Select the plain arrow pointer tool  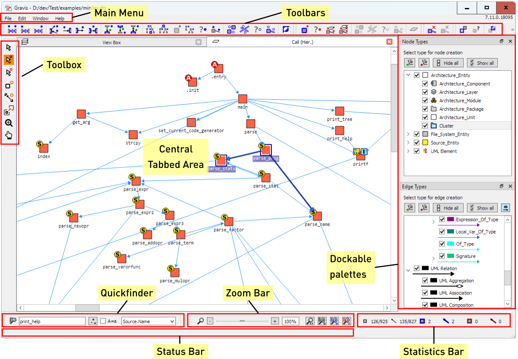tap(9, 47)
